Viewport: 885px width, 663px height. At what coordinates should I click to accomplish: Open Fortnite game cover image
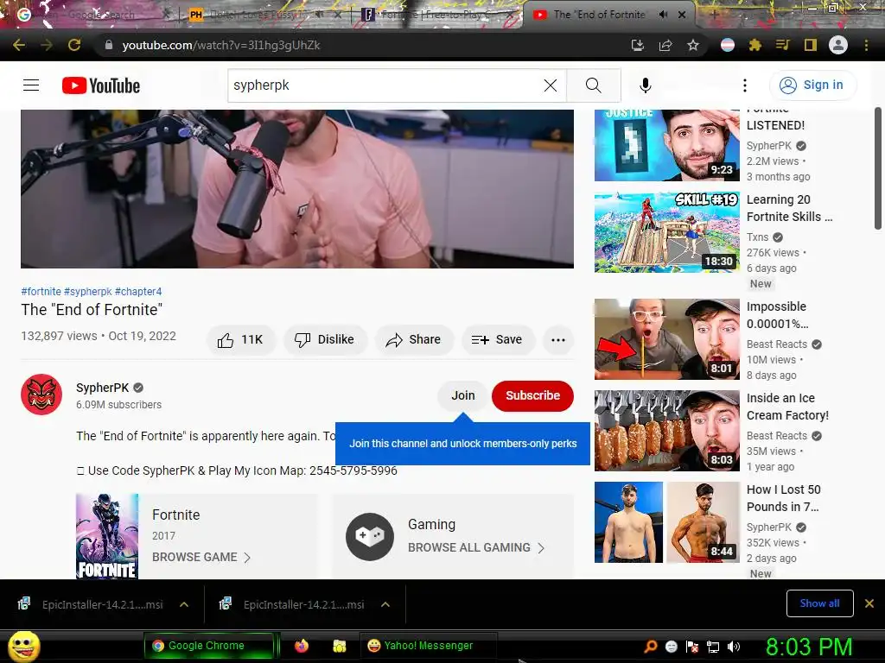[x=107, y=536]
